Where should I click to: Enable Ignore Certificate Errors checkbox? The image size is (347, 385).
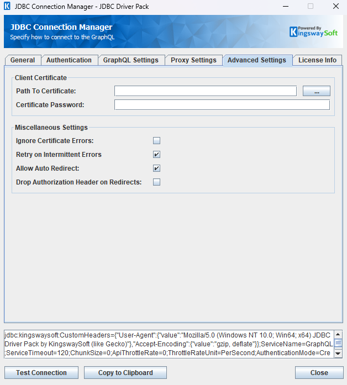click(157, 141)
